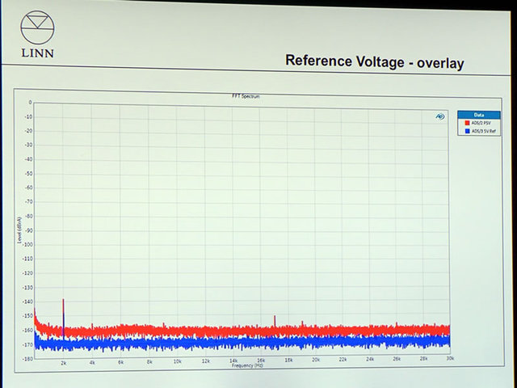The width and height of the screenshot is (517, 388).
Task: Click the 0 tick at top of level axis
Action: 30,103
